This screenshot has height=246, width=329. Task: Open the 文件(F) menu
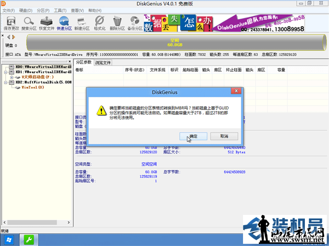pyautogui.click(x=9, y=11)
